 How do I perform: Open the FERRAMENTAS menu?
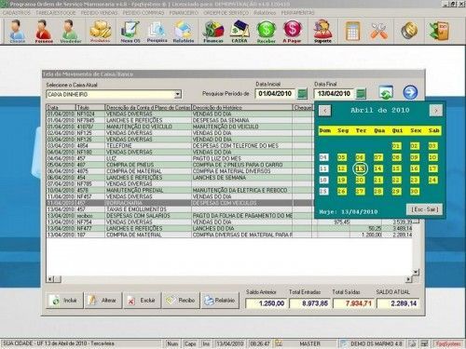tap(298, 13)
